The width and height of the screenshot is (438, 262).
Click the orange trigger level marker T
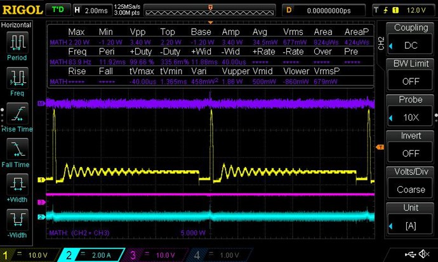380,147
